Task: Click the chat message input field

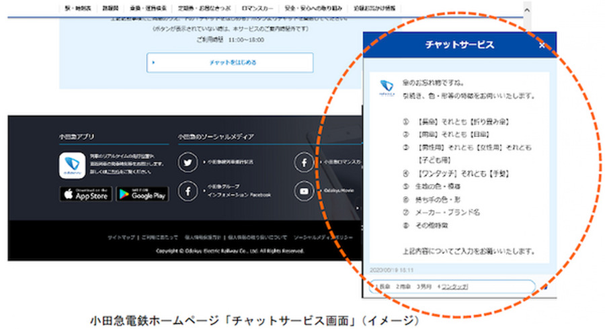Action: pos(450,287)
